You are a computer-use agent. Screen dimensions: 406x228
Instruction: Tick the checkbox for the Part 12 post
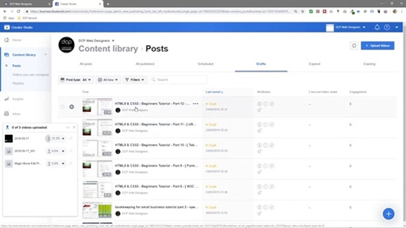pos(62,107)
